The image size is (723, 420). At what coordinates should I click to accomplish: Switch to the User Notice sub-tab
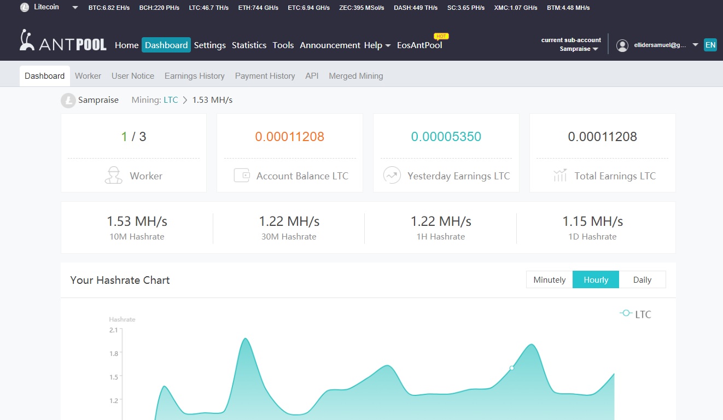(133, 76)
